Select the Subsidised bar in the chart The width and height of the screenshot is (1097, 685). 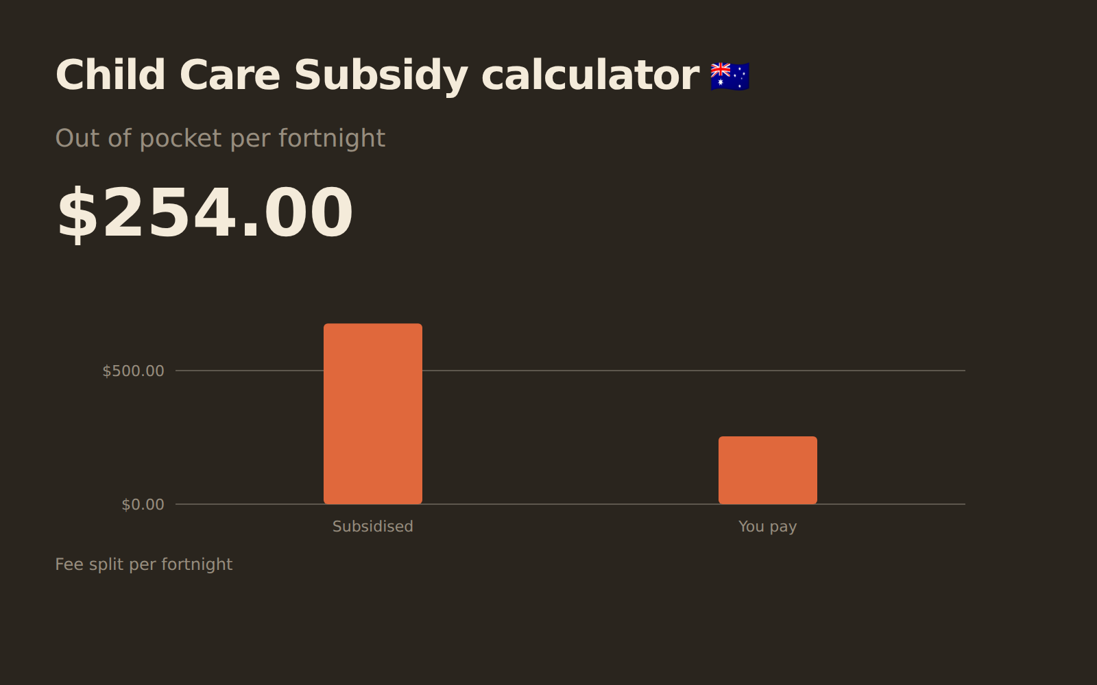(373, 414)
